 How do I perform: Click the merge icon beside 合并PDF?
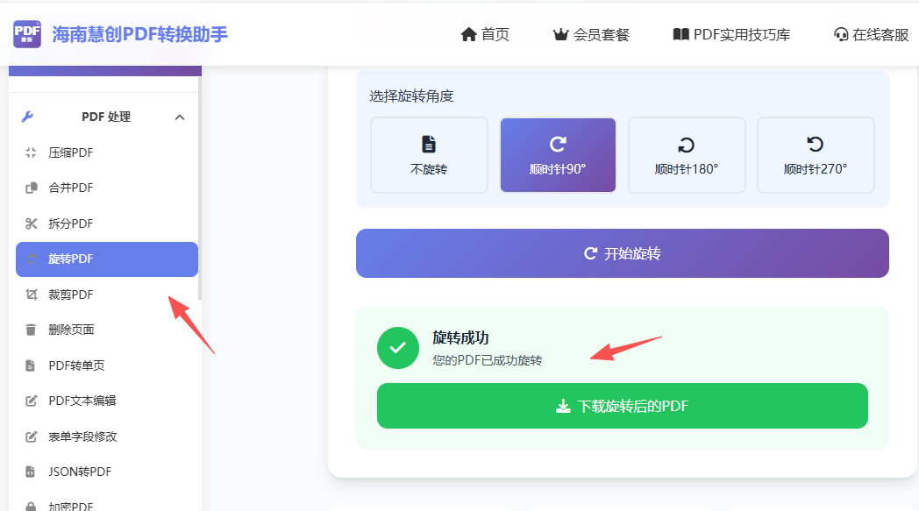(31, 188)
